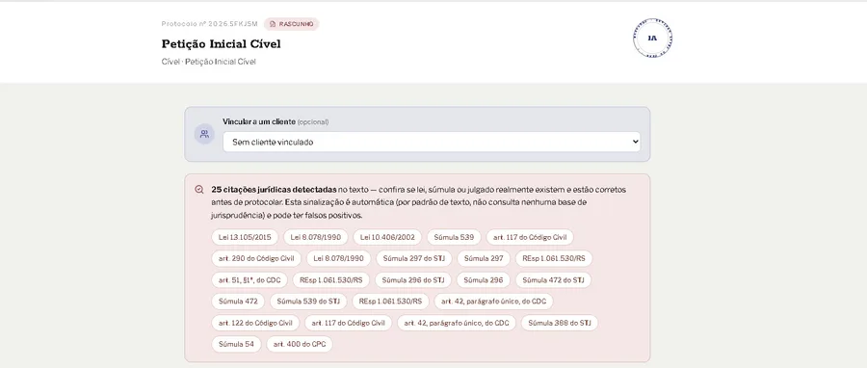Click the plain 'Súmula 472' chip without STJ

(x=238, y=302)
